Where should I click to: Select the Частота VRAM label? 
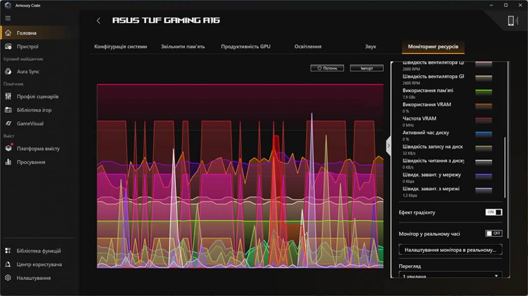pos(419,118)
